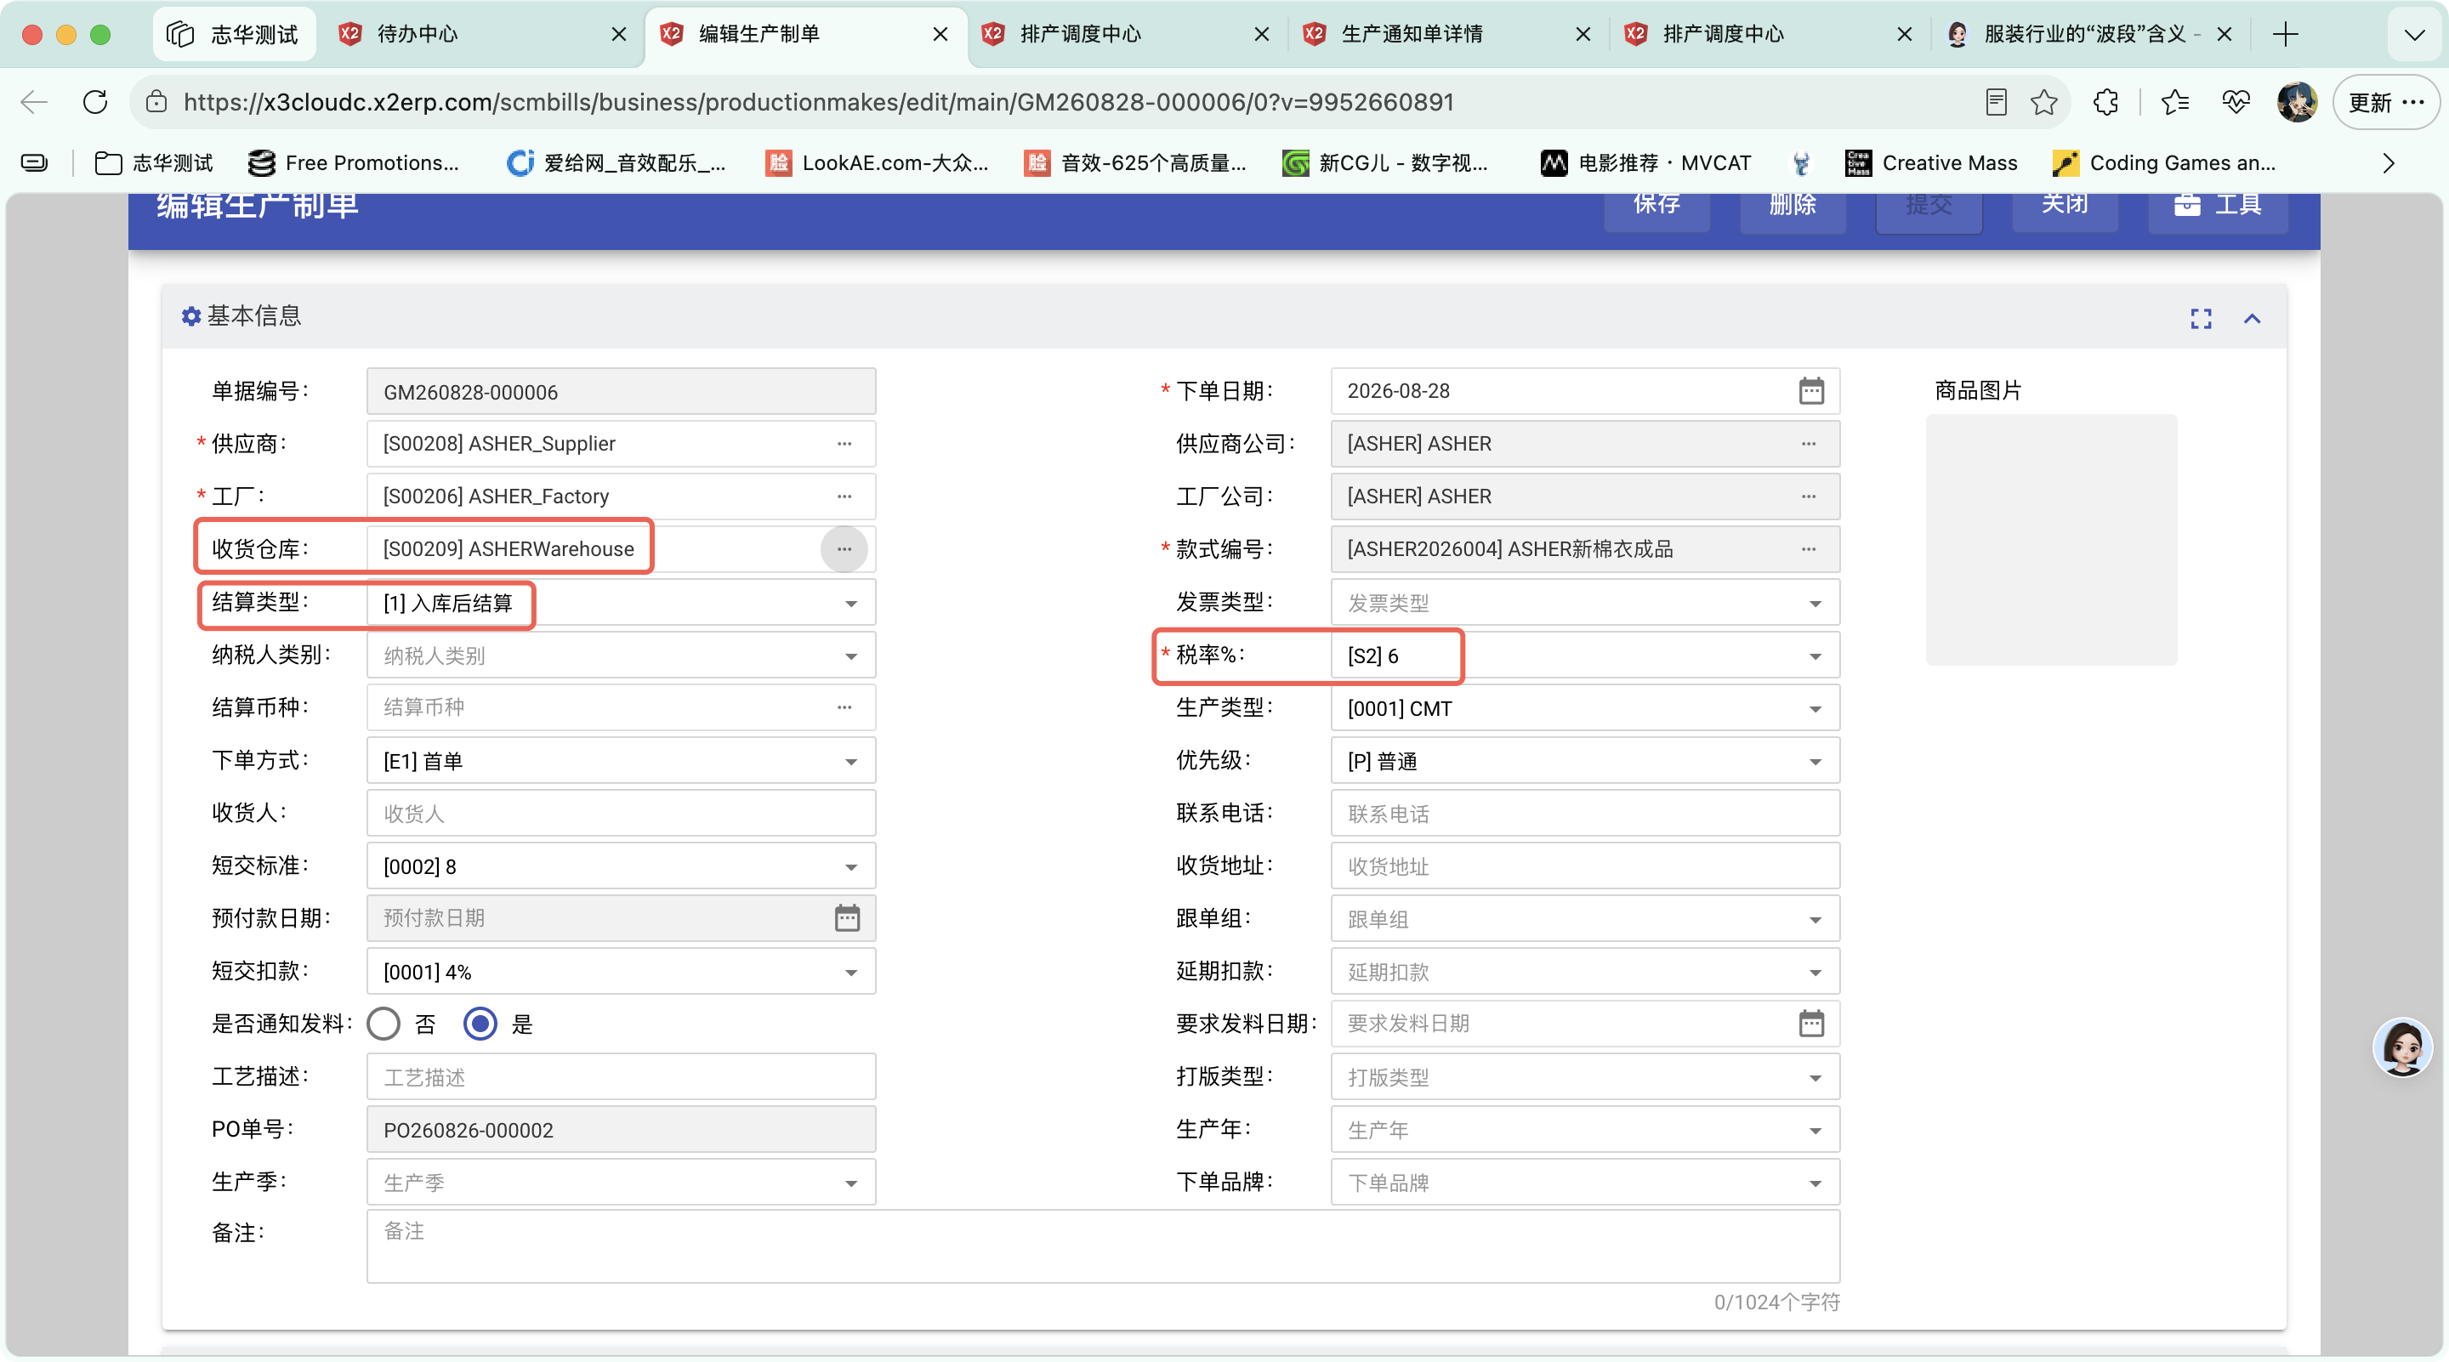The width and height of the screenshot is (2449, 1362).
Task: Expand the 发票类型 dropdown
Action: click(x=1815, y=604)
